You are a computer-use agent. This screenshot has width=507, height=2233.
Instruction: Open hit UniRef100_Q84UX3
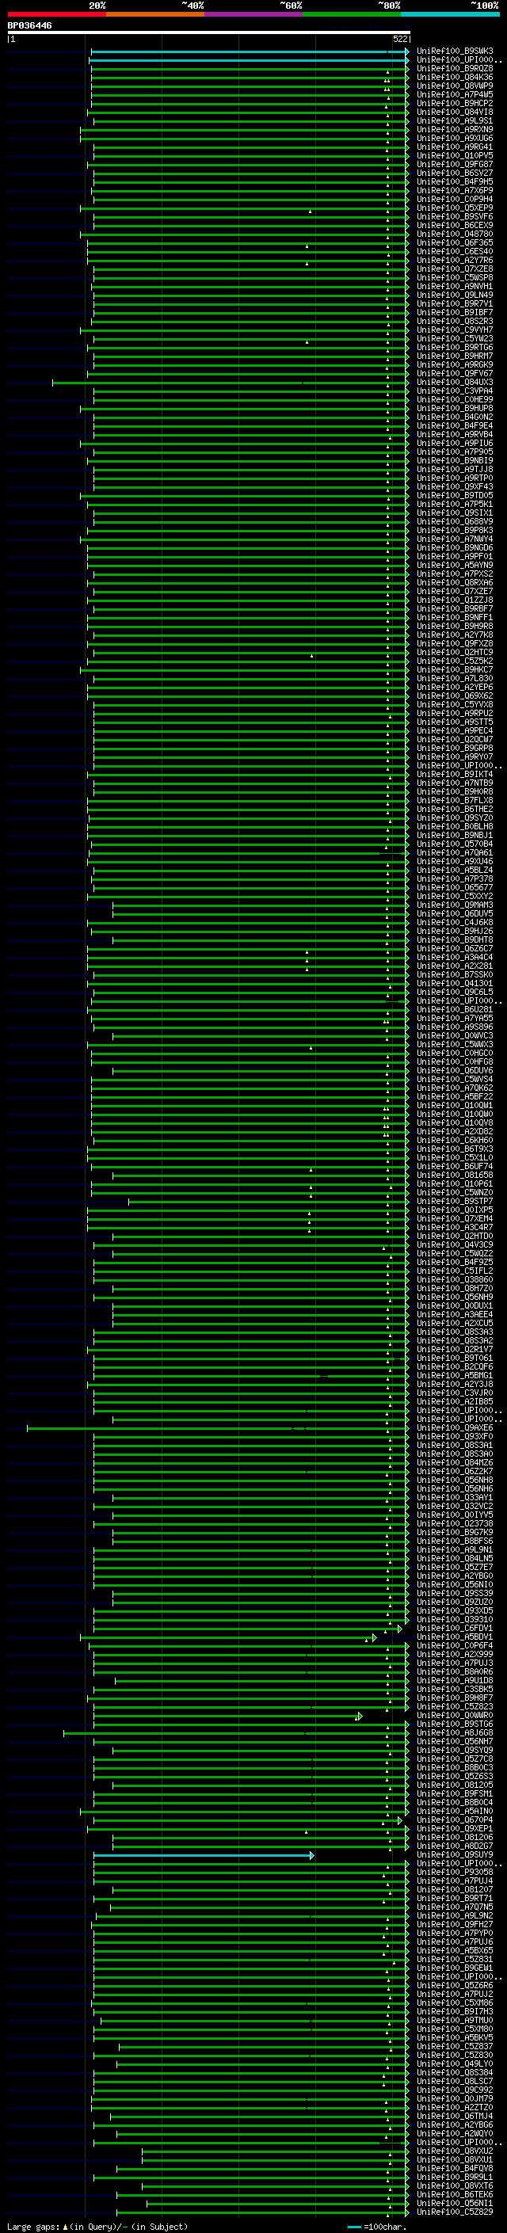(x=455, y=383)
